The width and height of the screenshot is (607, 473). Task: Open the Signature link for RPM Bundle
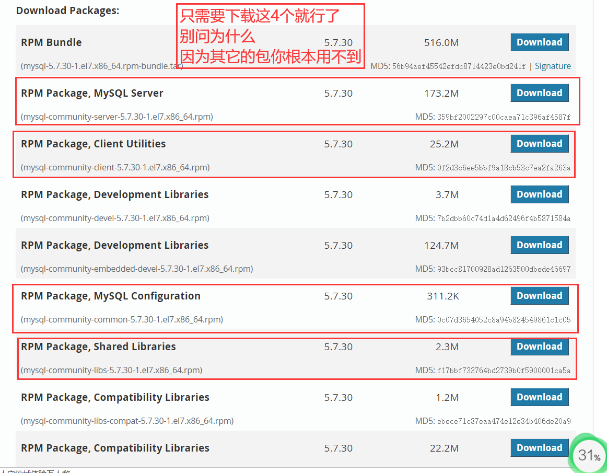[553, 66]
